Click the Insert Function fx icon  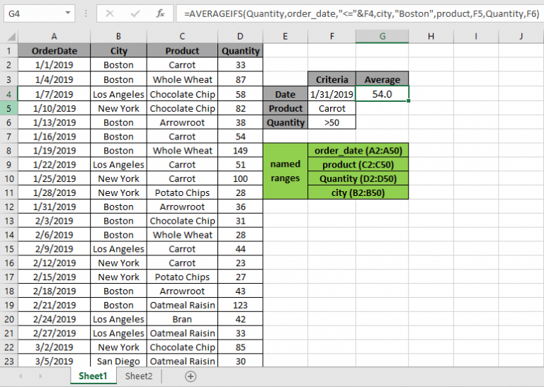(160, 13)
